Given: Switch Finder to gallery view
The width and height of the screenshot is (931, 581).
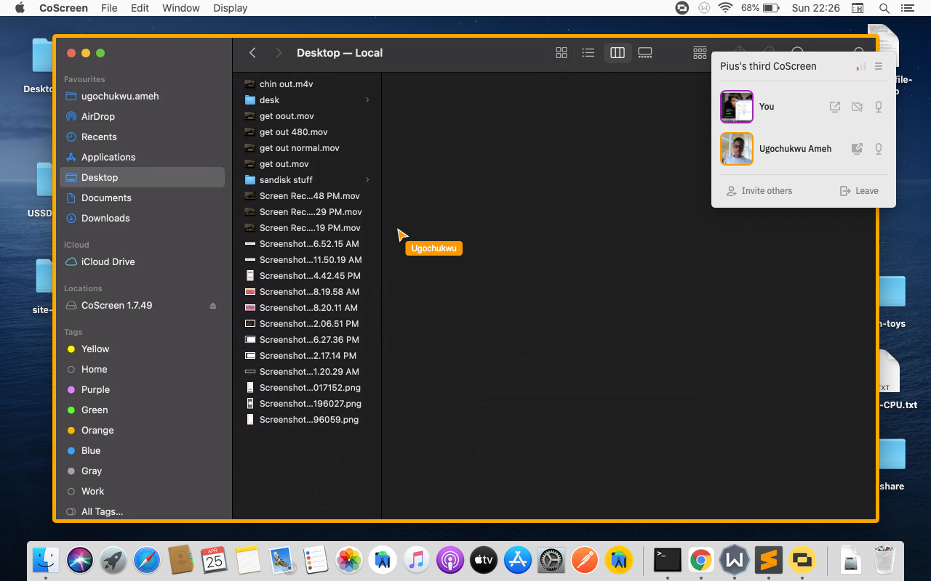Looking at the screenshot, I should (x=645, y=53).
